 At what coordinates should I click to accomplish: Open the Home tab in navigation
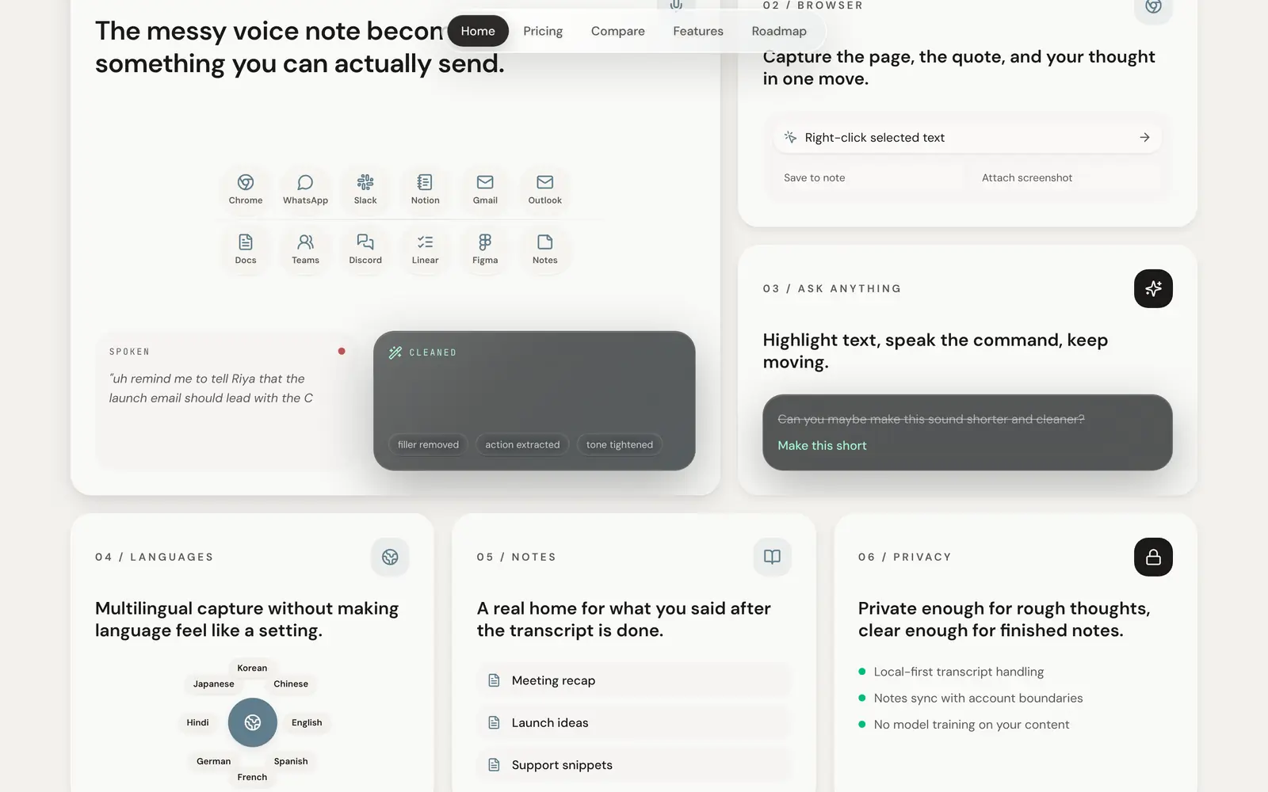478,31
